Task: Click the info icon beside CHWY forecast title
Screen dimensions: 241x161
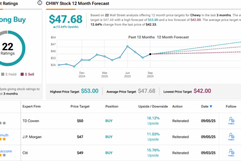Action: 40,3
